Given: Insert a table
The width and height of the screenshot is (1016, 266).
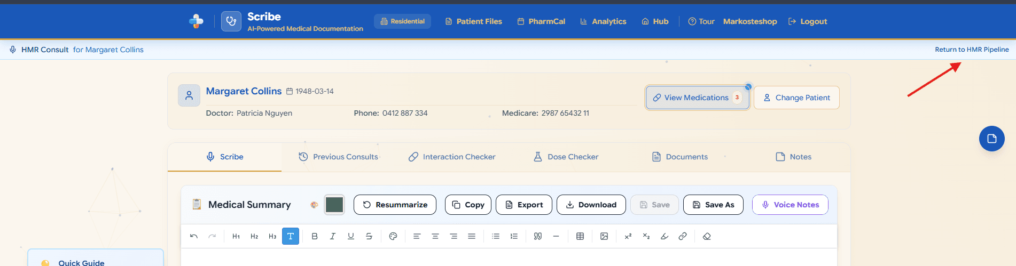Looking at the screenshot, I should [x=580, y=236].
